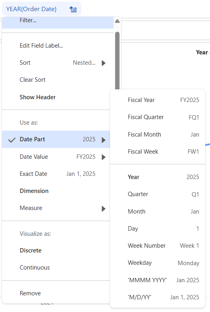Toggle the checked Date Part option
The height and width of the screenshot is (312, 210).
(x=56, y=139)
